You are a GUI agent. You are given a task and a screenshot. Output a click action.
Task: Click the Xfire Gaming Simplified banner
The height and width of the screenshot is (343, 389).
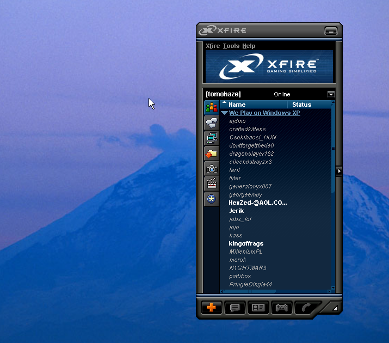point(269,66)
